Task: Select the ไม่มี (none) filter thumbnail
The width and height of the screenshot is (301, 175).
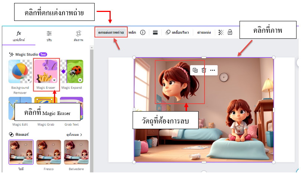Action: (x=21, y=152)
